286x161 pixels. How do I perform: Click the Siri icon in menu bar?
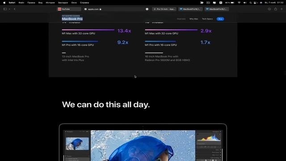point(261,3)
